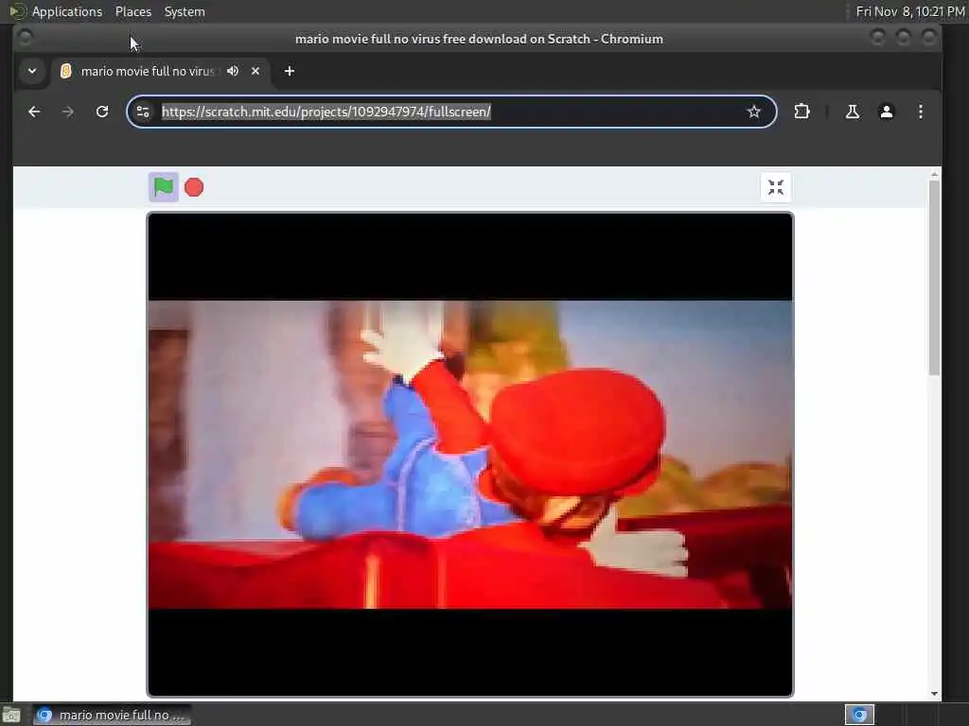The image size is (969, 726).
Task: Open the Chromium three-dot menu
Action: point(920,112)
